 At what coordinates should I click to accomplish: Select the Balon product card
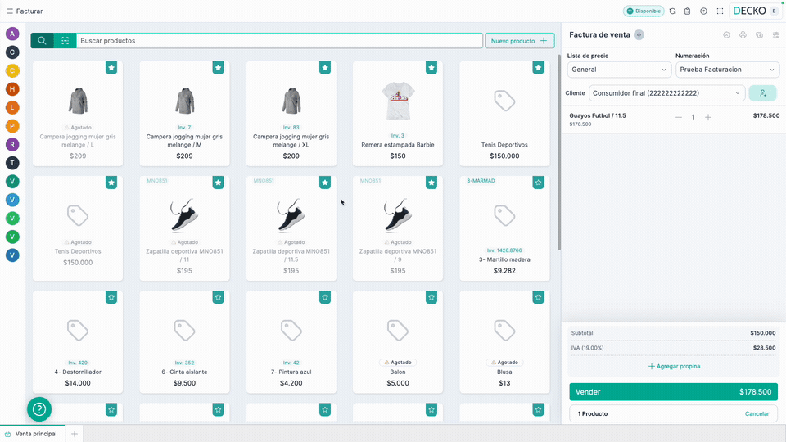[398, 342]
